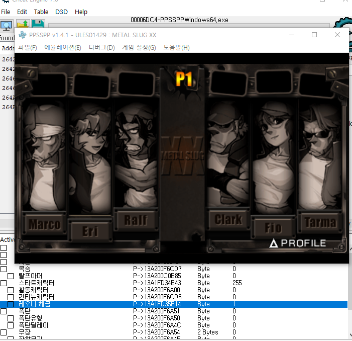Click address P->13A200F6A00 of 활동캐릭터
The height and width of the screenshot is (341, 352).
pos(157,290)
